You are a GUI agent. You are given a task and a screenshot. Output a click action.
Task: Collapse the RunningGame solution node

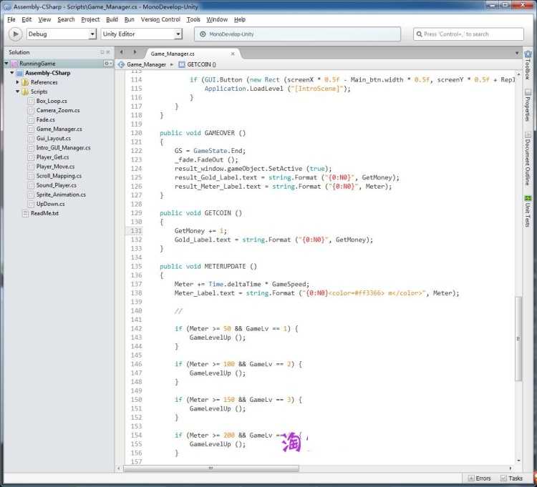point(6,64)
